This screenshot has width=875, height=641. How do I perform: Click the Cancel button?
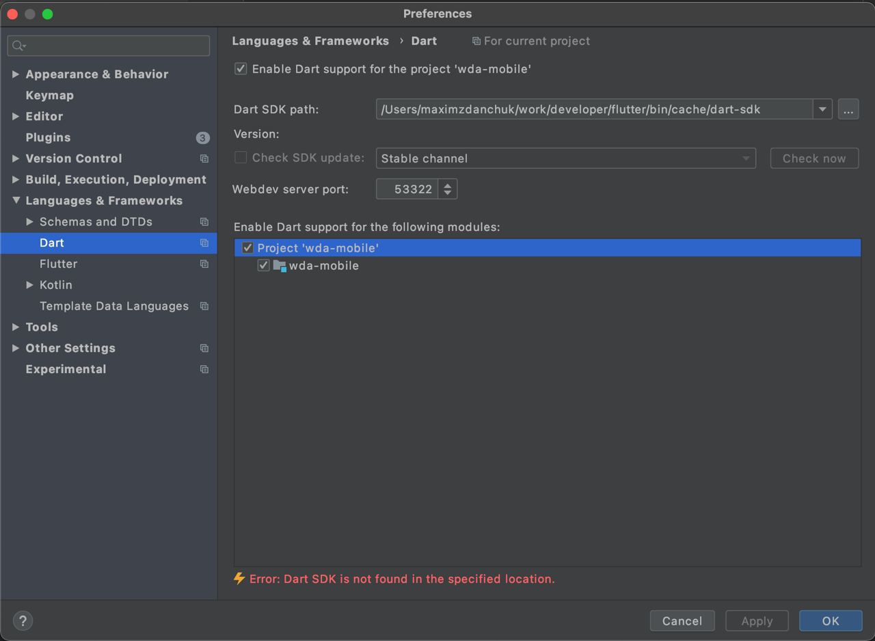pyautogui.click(x=682, y=620)
